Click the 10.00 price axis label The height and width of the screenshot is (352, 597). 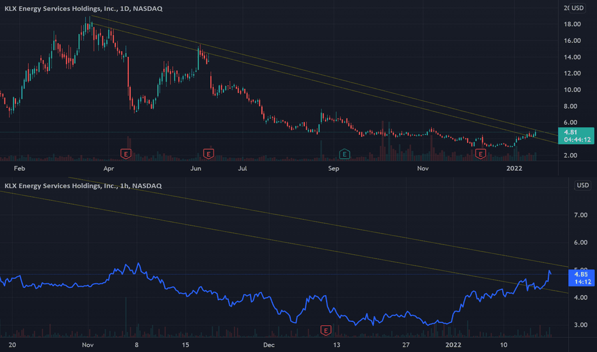[x=572, y=90]
